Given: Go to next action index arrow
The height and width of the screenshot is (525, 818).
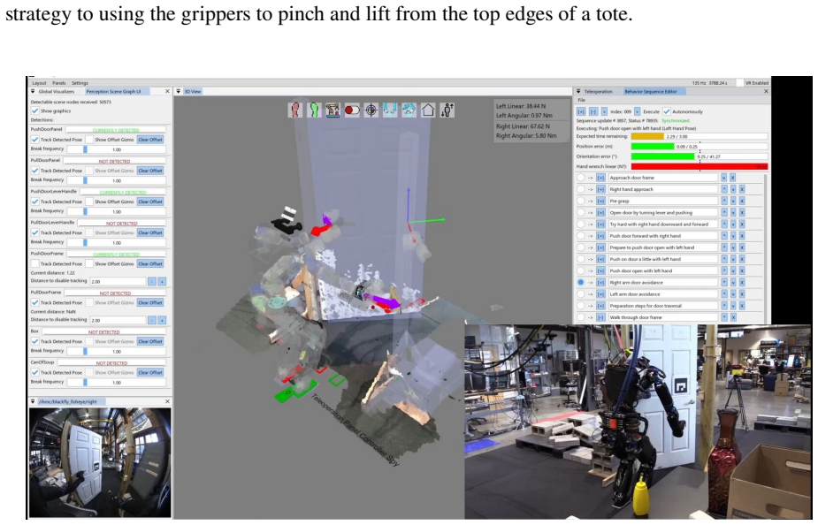Looking at the screenshot, I should tap(637, 111).
